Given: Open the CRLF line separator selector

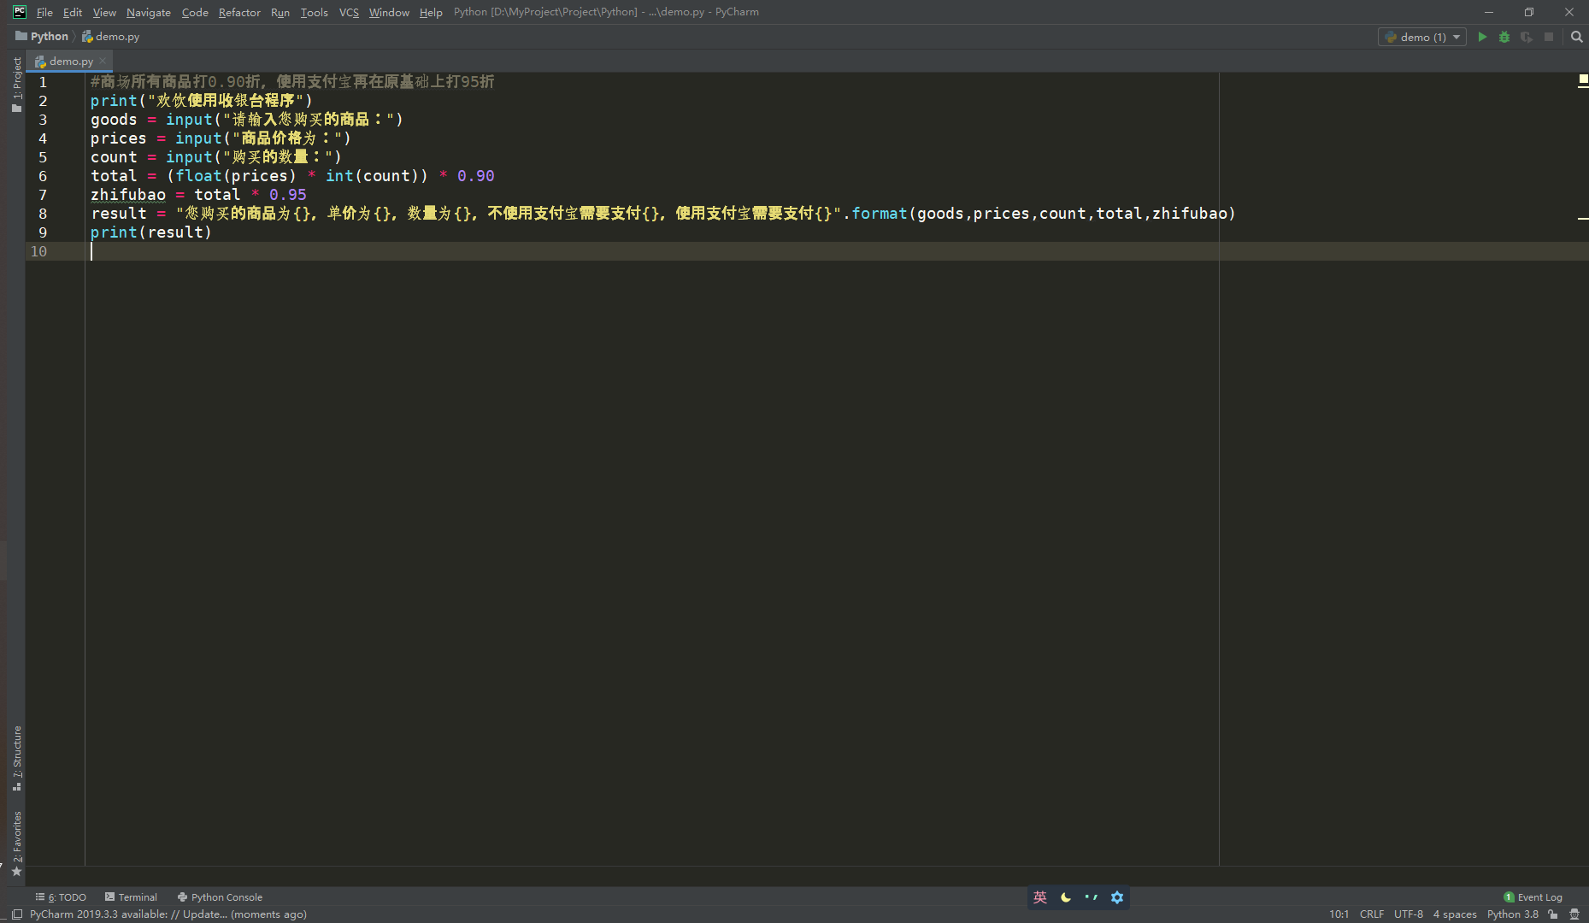Looking at the screenshot, I should point(1371,914).
